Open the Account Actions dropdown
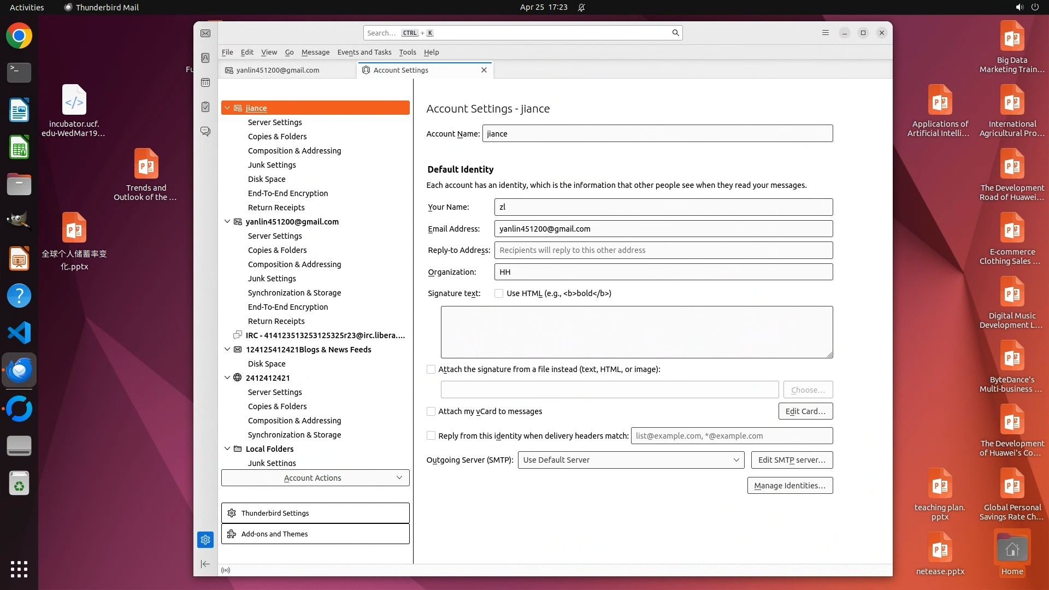This screenshot has width=1049, height=590. [x=315, y=478]
